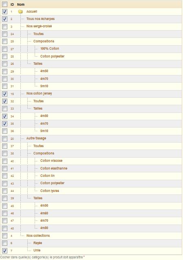
Task: Select the Nos serge-croisé category name
Action: (x=39, y=26)
